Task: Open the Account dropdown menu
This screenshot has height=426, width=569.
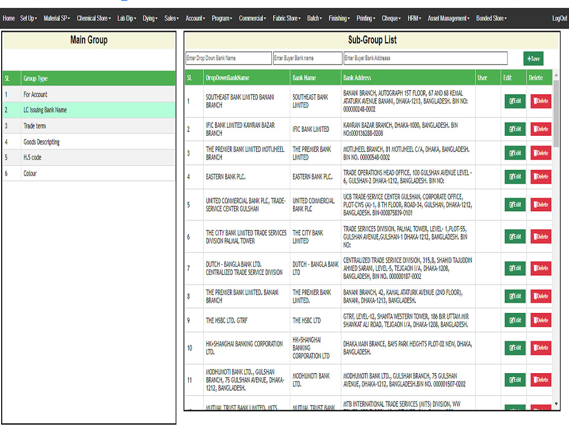Action: click(x=195, y=18)
